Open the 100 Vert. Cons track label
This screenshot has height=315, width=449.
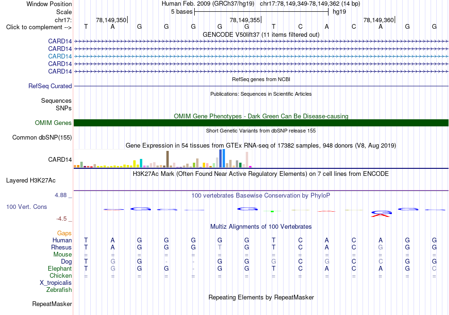point(26,207)
